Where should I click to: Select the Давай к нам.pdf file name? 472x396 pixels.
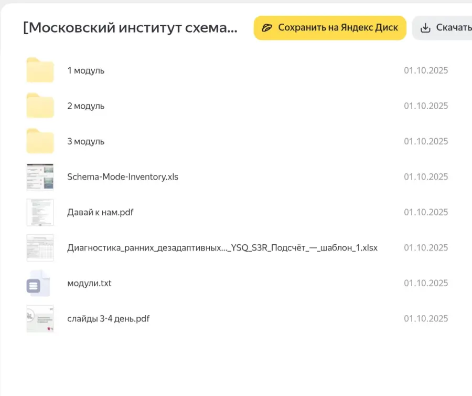point(100,212)
